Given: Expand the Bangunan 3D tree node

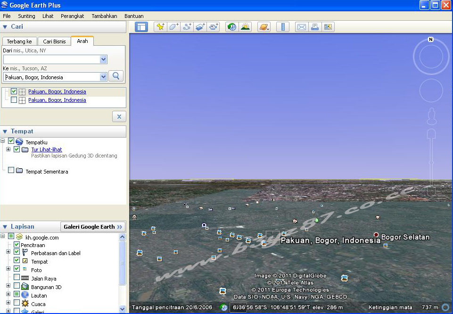Looking at the screenshot, I should (x=8, y=286).
